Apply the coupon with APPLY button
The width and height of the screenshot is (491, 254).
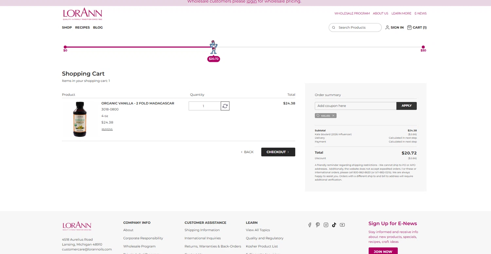click(x=407, y=106)
